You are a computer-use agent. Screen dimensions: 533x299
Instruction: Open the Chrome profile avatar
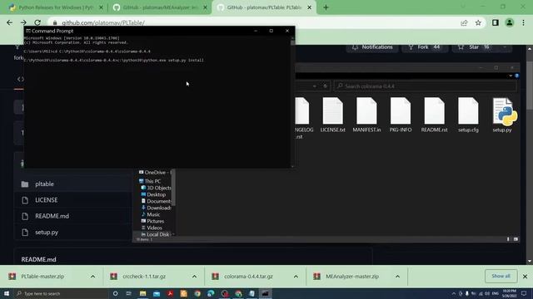(509, 22)
